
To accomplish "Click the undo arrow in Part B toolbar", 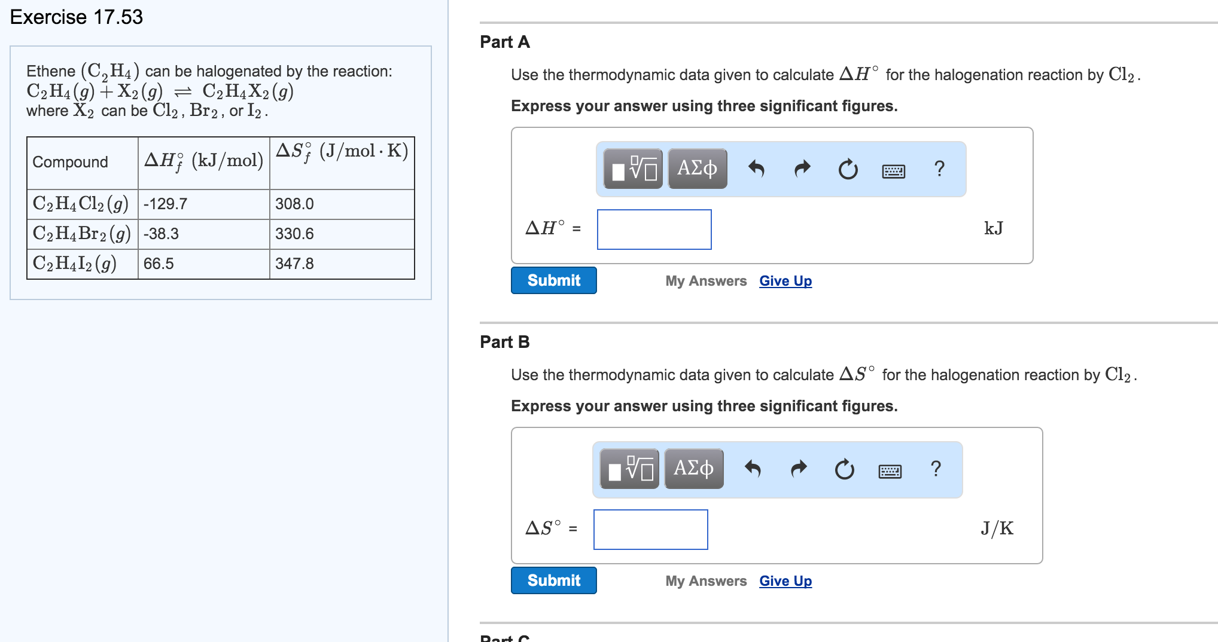I will (x=753, y=470).
